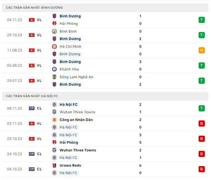Click red B badge for Urawa Reds match
Viewport: 211px width, 180px height.
pyautogui.click(x=202, y=169)
